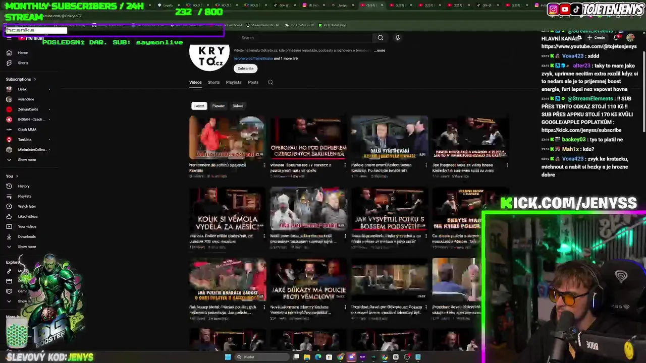This screenshot has width=646, height=363.
Task: Open Discord from the taskbar
Action: tap(351, 357)
